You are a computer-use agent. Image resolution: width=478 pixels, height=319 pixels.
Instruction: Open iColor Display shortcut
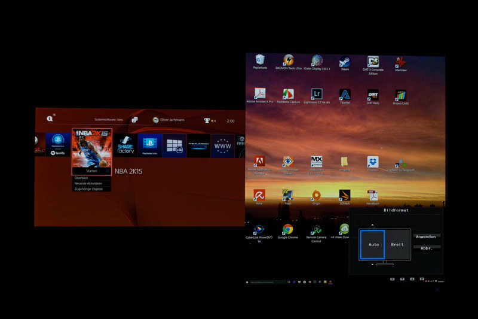tap(317, 62)
